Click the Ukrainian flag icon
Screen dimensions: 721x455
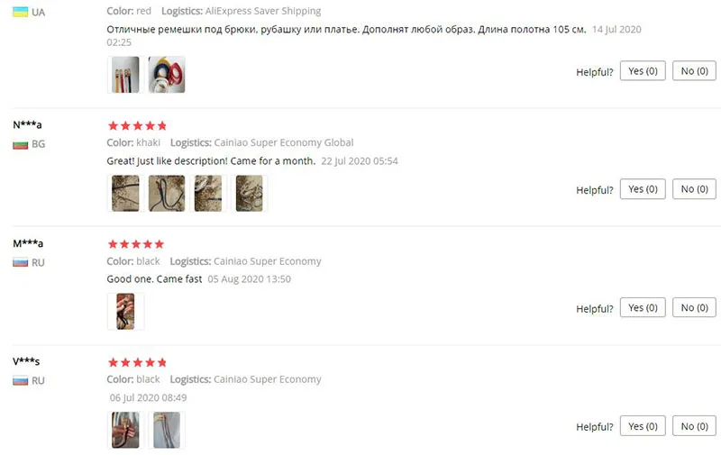point(20,12)
